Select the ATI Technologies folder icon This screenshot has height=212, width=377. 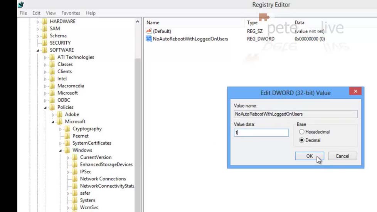coord(52,57)
